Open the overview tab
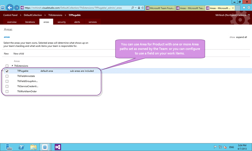 pos(12,22)
